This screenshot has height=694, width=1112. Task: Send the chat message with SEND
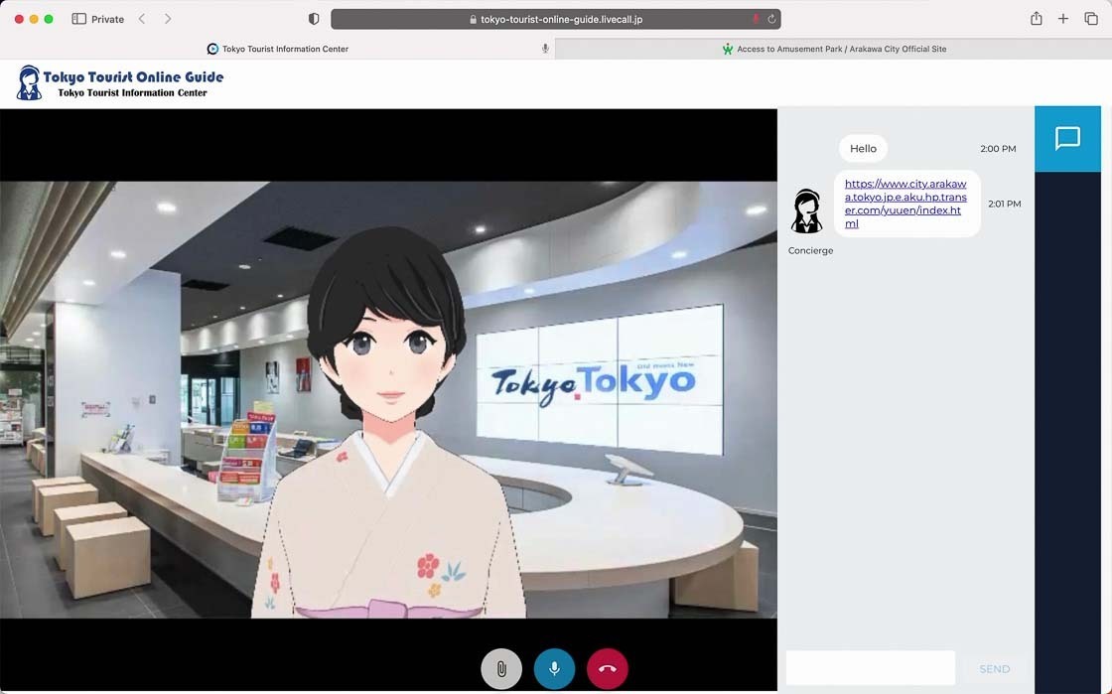click(x=994, y=669)
